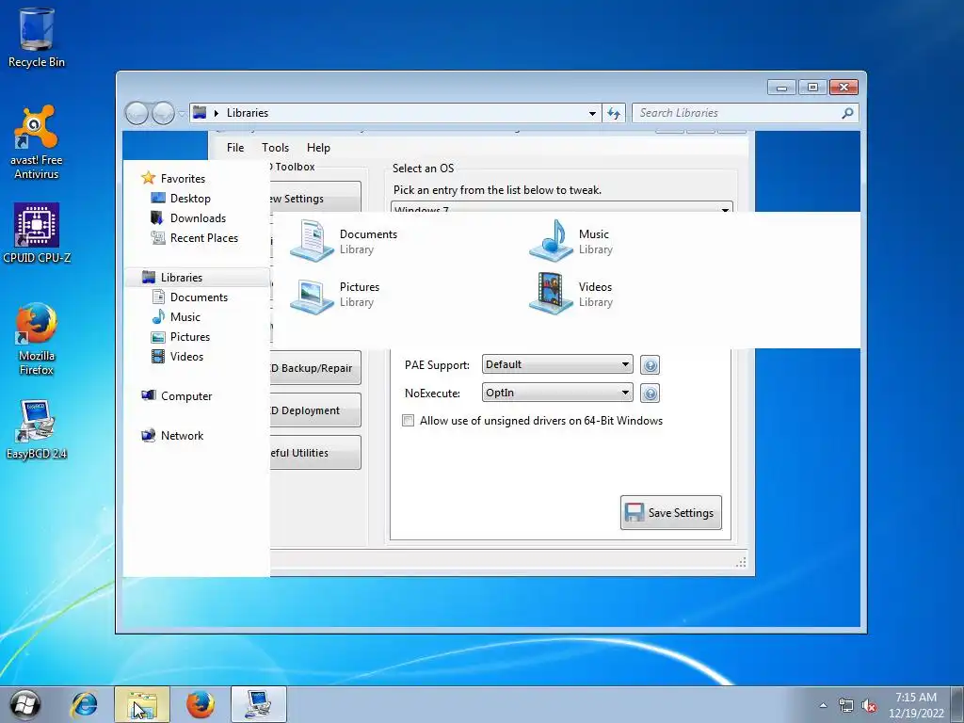Click the BCD Deployment button
964x723 pixels.
[x=314, y=410]
